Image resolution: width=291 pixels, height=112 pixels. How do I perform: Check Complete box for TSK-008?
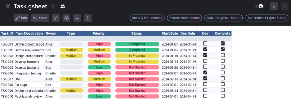tap(223, 84)
